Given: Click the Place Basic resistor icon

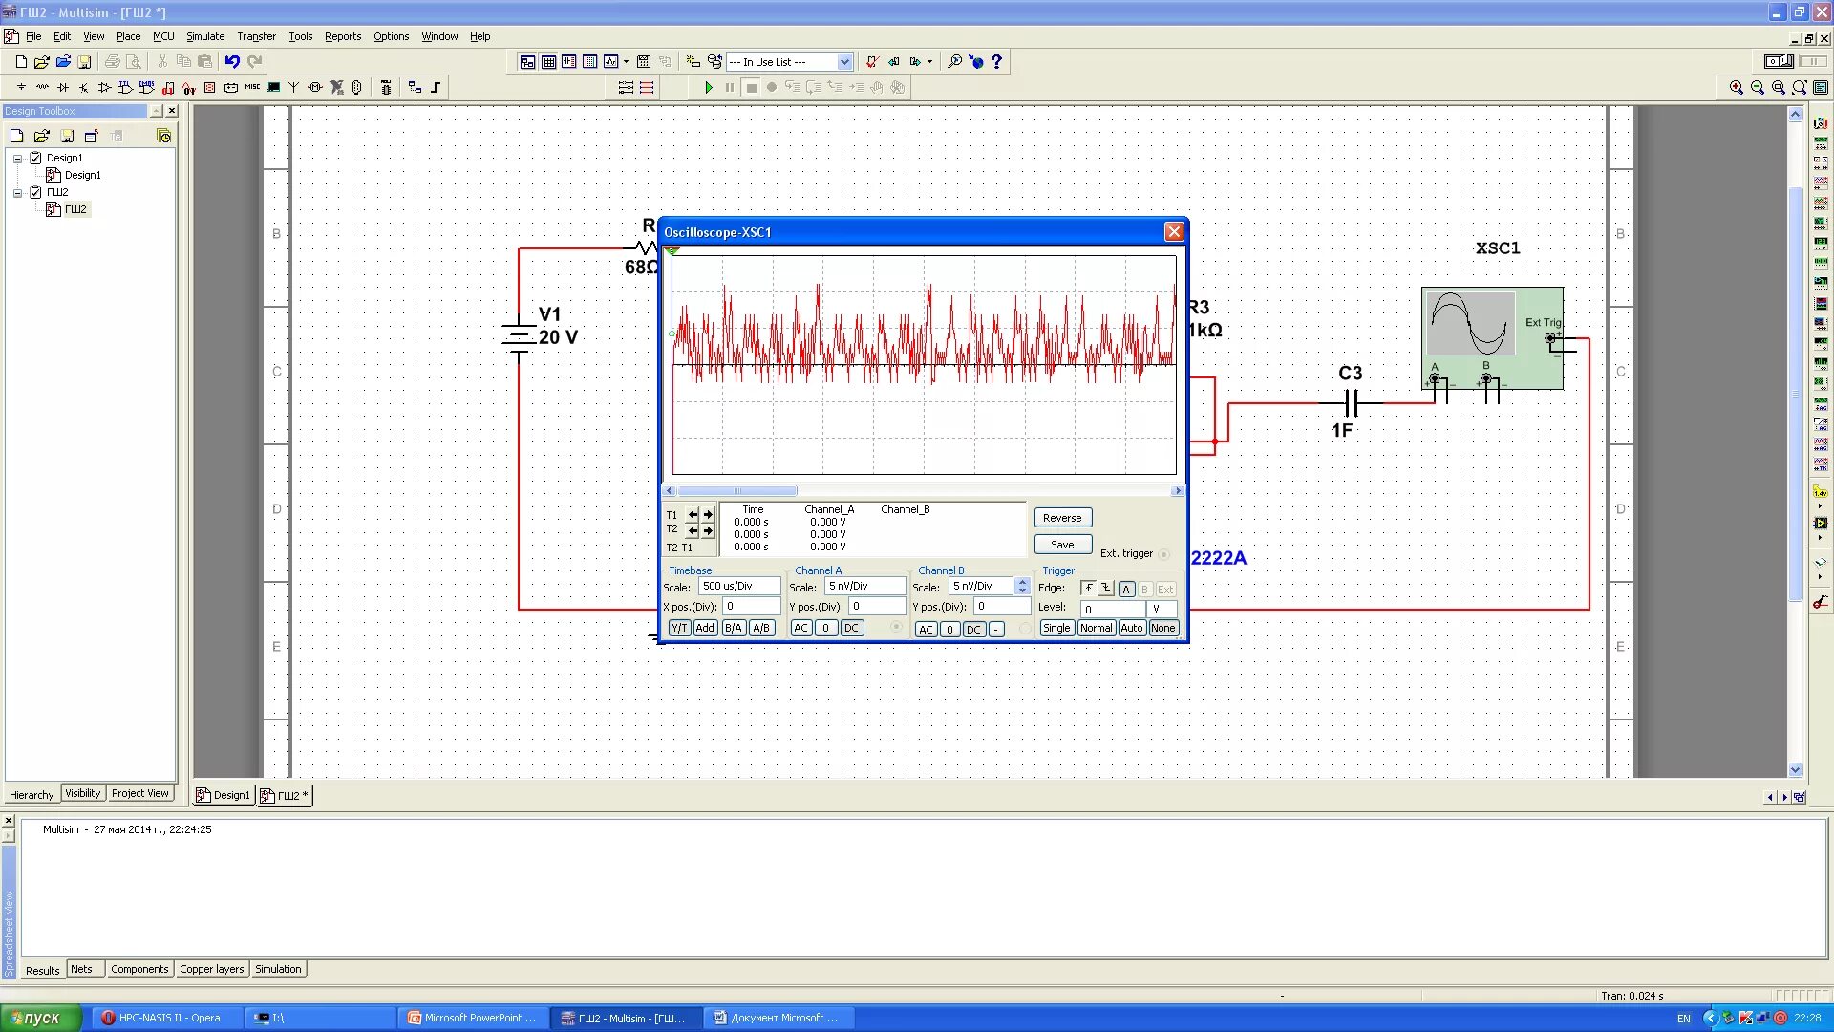Looking at the screenshot, I should (x=42, y=87).
